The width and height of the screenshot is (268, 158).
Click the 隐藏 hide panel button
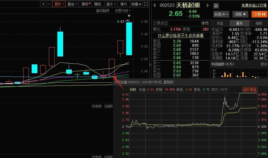[x=136, y=4]
